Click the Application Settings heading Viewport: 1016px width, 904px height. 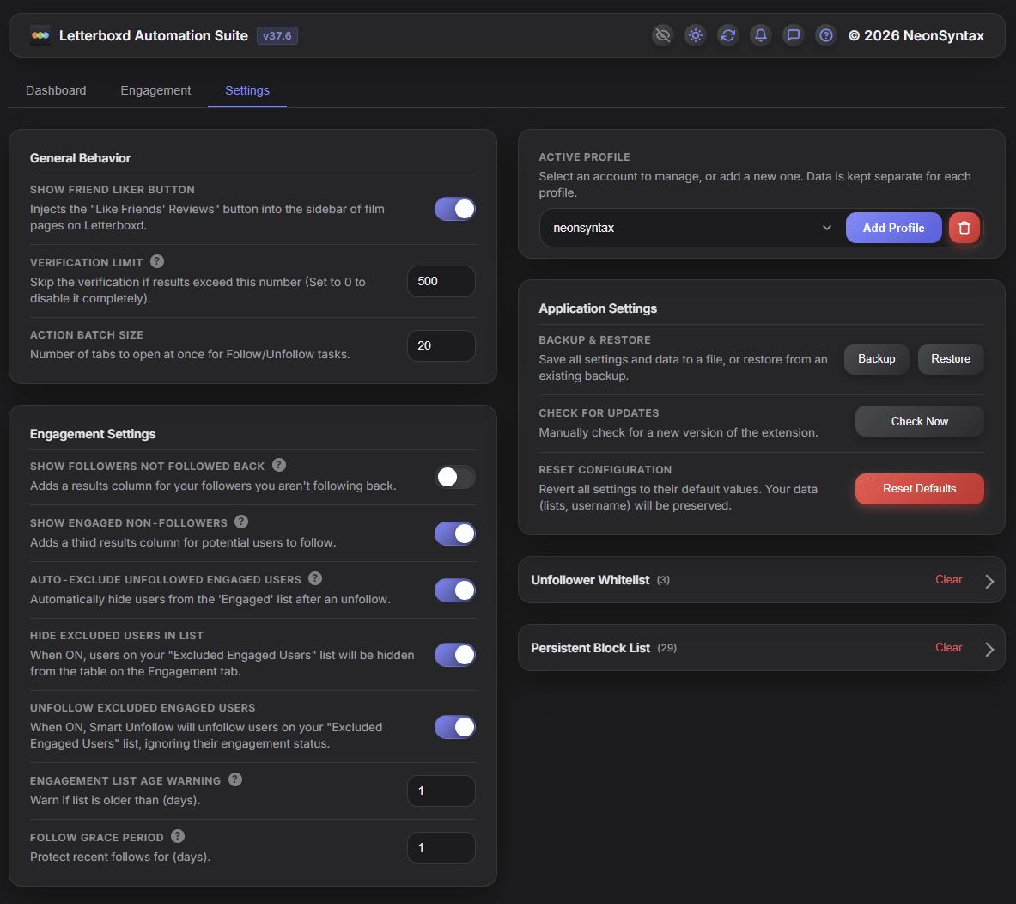pyautogui.click(x=598, y=308)
